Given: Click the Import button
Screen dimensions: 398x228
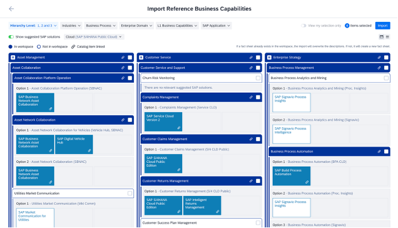Looking at the screenshot, I should pos(382,26).
